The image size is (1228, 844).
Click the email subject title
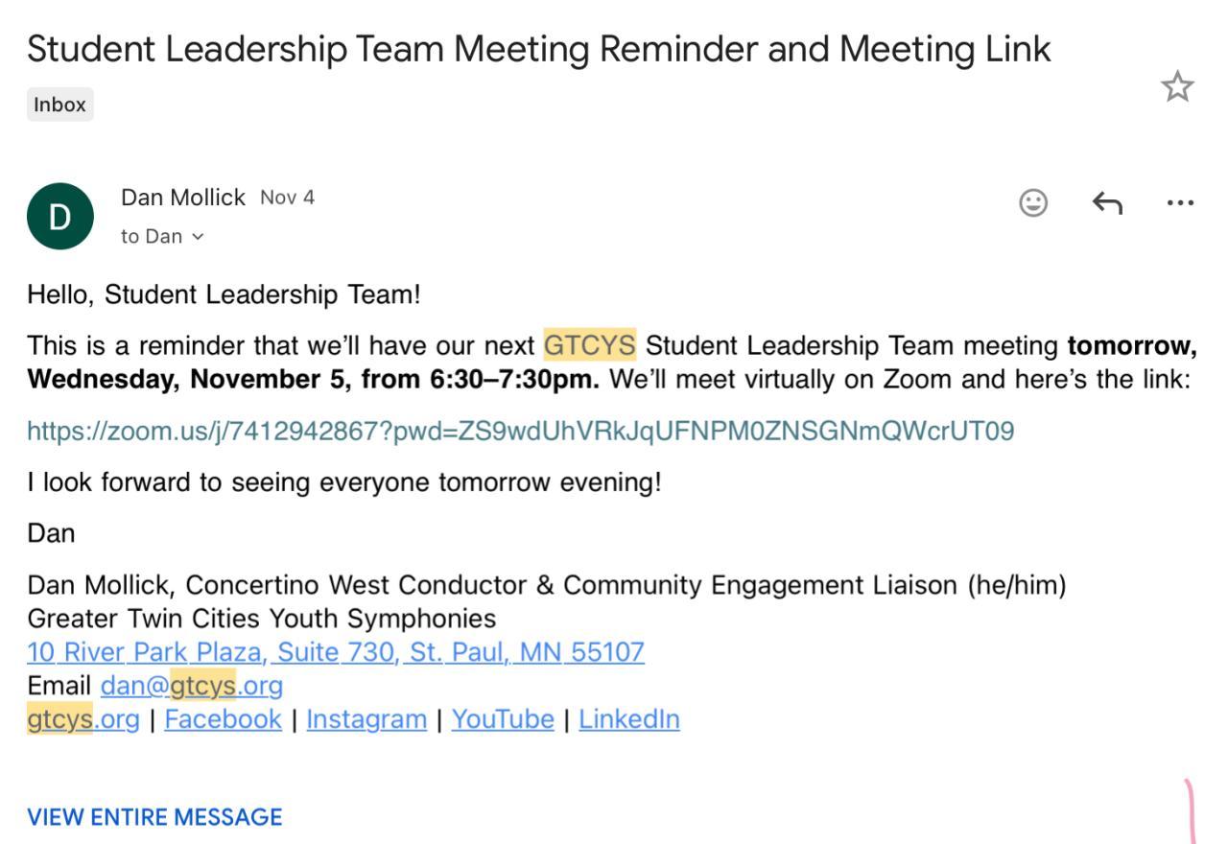point(538,49)
